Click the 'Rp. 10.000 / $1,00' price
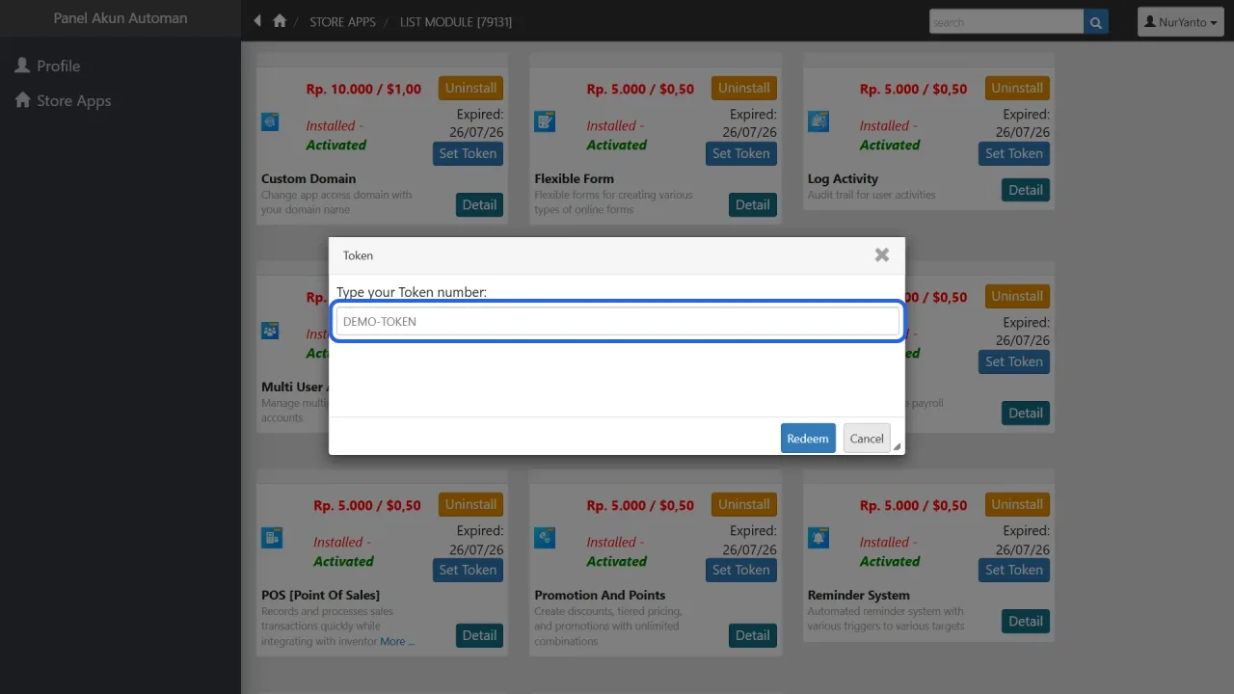1234x694 pixels. coord(363,89)
